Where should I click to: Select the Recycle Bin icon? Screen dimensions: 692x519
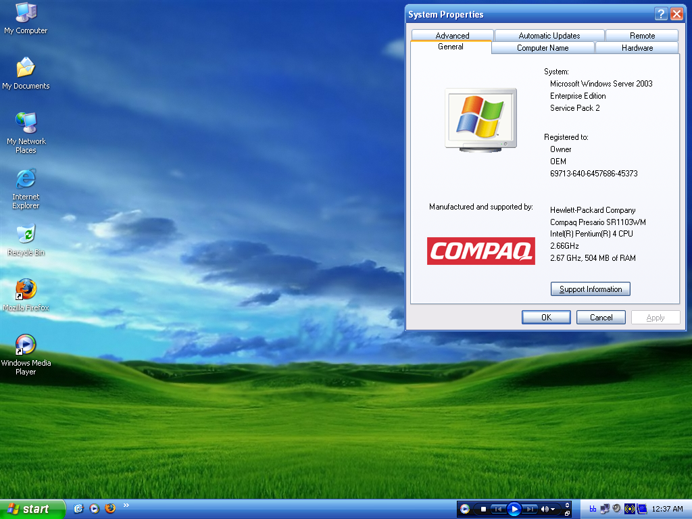coord(26,240)
